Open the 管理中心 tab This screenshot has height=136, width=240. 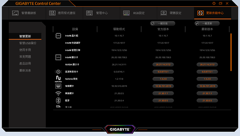[101, 13]
